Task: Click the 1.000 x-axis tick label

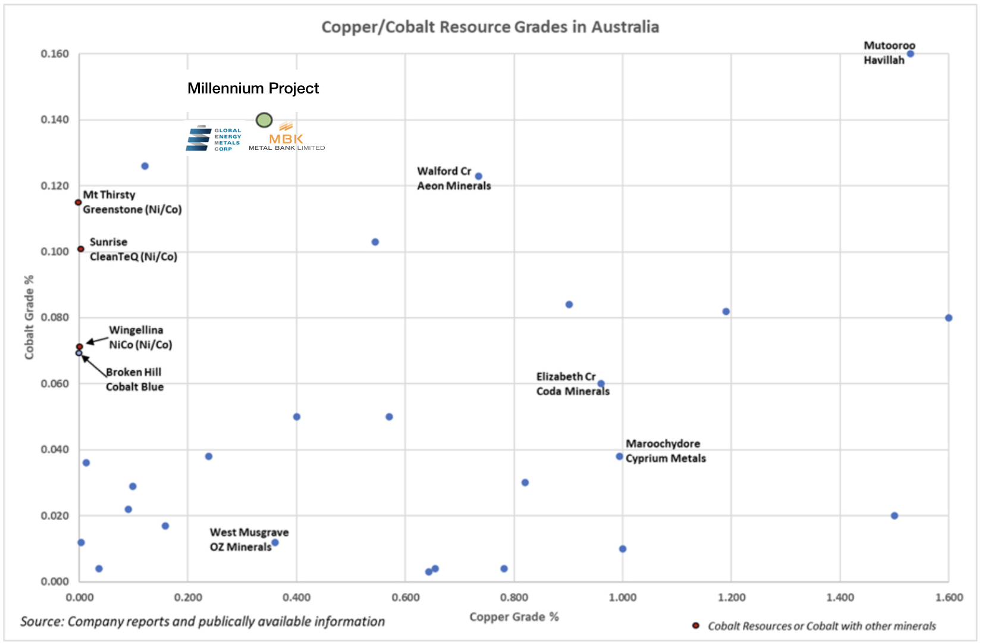Action: 623,598
